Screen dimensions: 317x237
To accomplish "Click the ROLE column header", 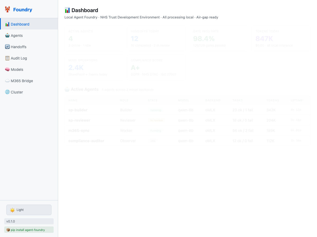I will (124, 100).
